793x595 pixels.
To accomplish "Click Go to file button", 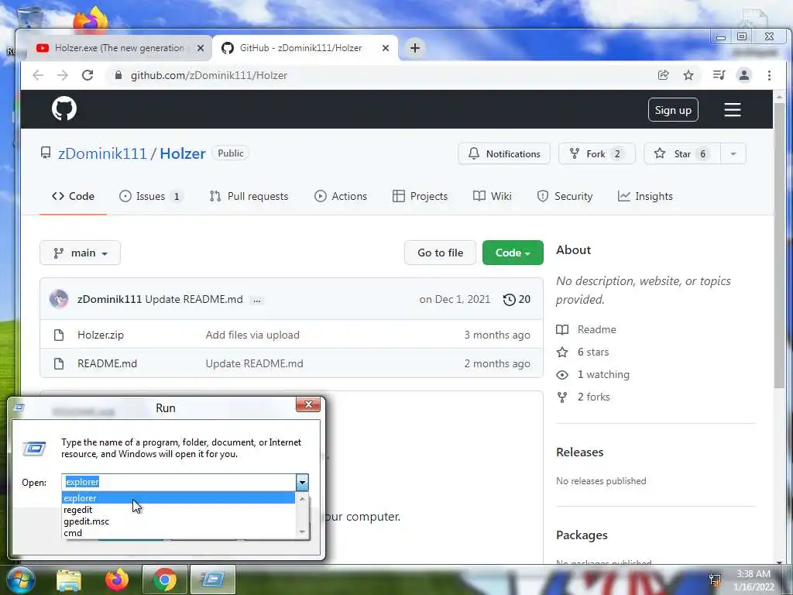I will pyautogui.click(x=440, y=253).
